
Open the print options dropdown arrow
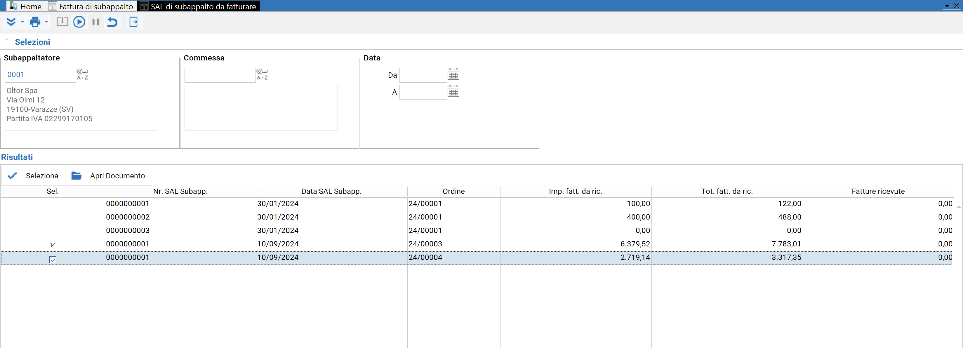(x=46, y=22)
